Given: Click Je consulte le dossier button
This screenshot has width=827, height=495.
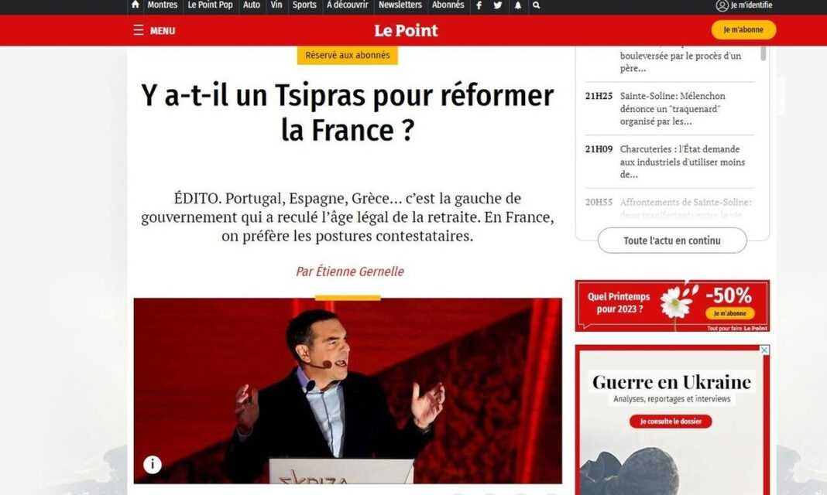Looking at the screenshot, I should (x=670, y=422).
